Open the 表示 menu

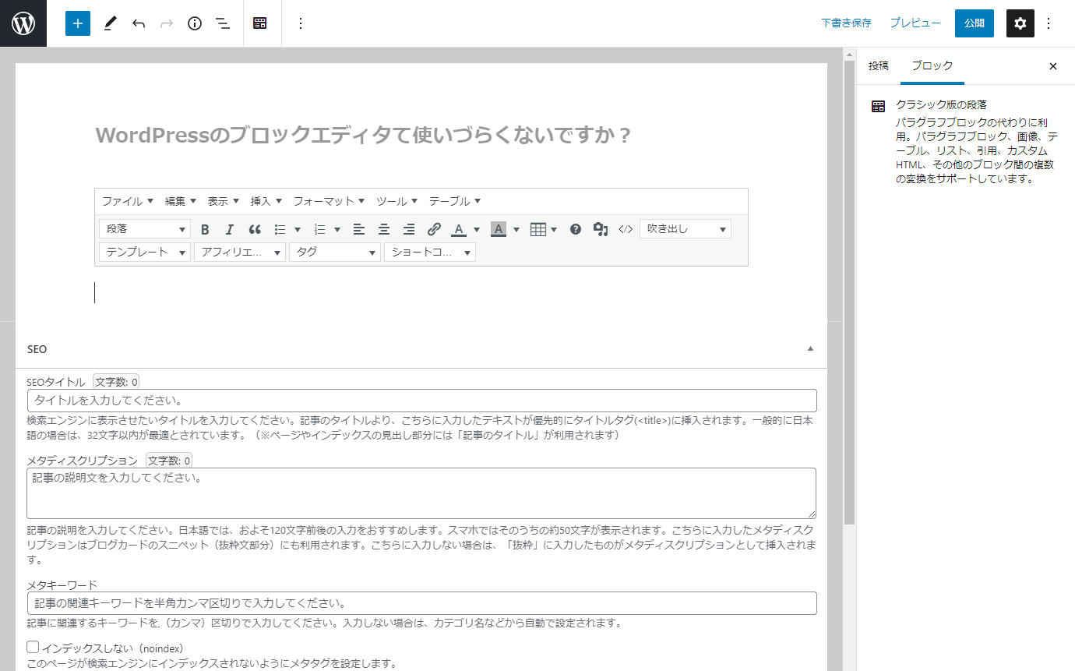pyautogui.click(x=224, y=201)
